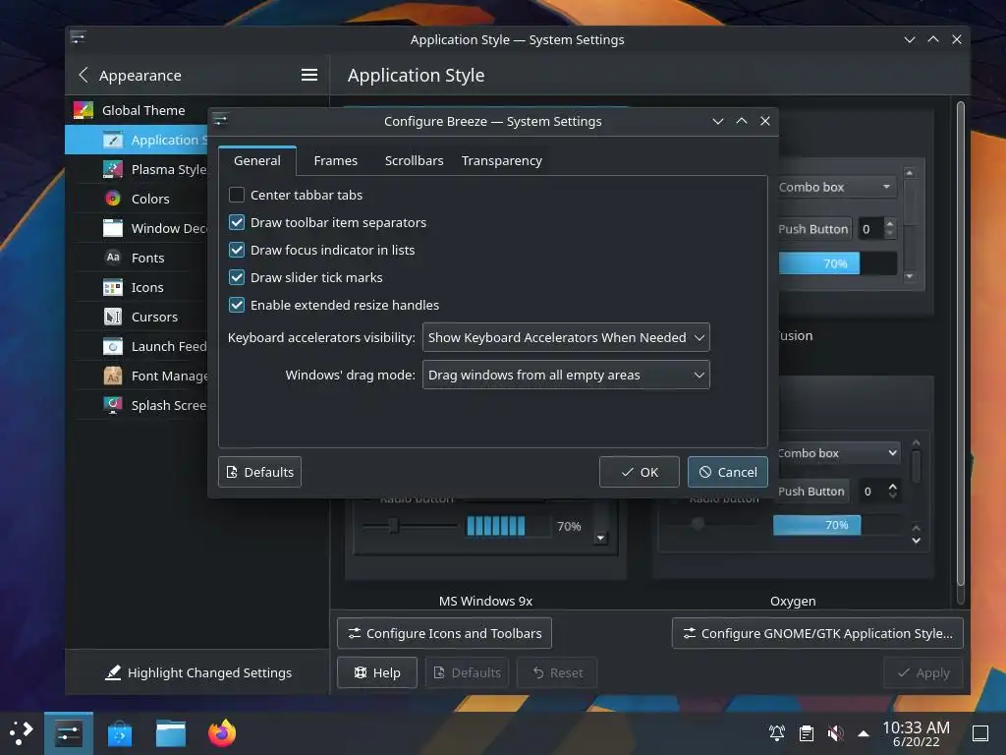Click Defaults in Configure Breeze dialog
The height and width of the screenshot is (755, 1006).
pos(259,472)
